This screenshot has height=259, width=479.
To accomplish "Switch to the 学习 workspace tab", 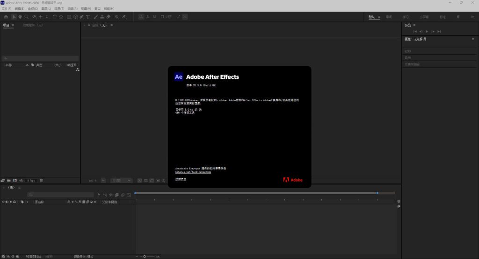I will 406,17.
